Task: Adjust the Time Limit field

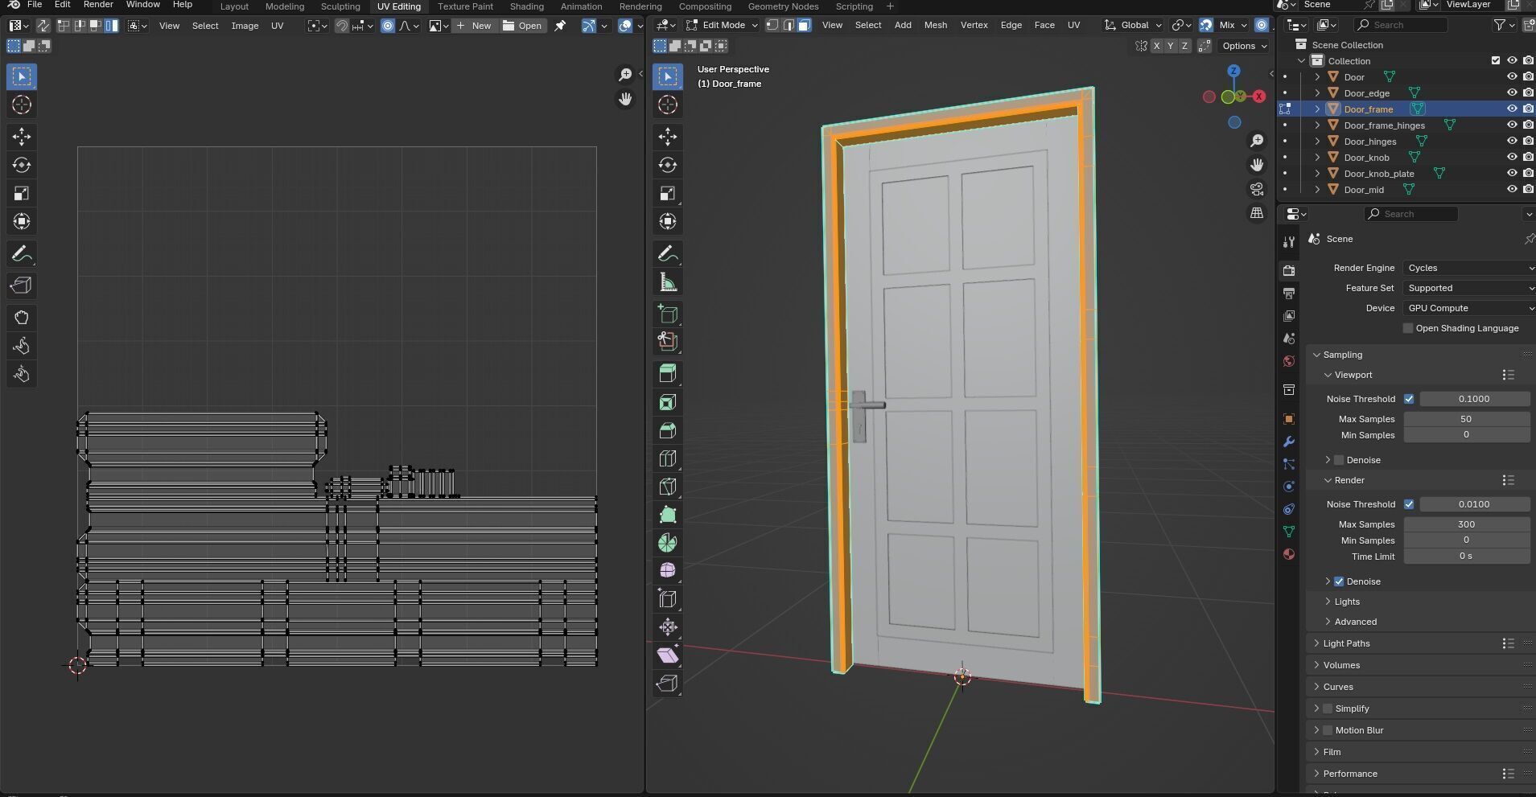Action: (1466, 557)
